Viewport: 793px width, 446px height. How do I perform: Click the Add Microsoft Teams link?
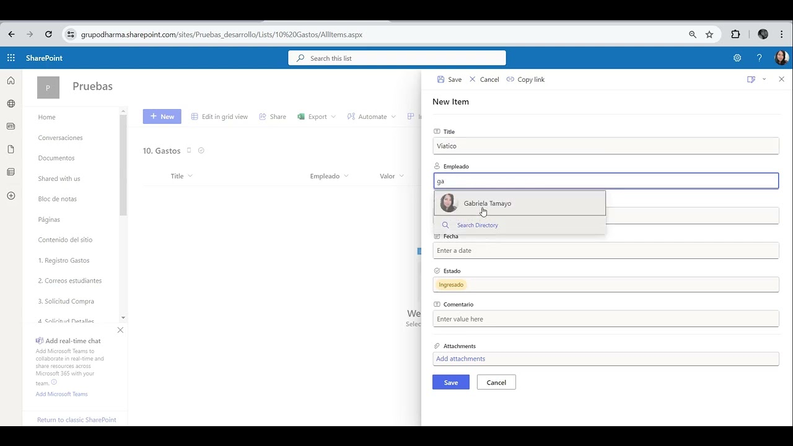click(x=61, y=394)
